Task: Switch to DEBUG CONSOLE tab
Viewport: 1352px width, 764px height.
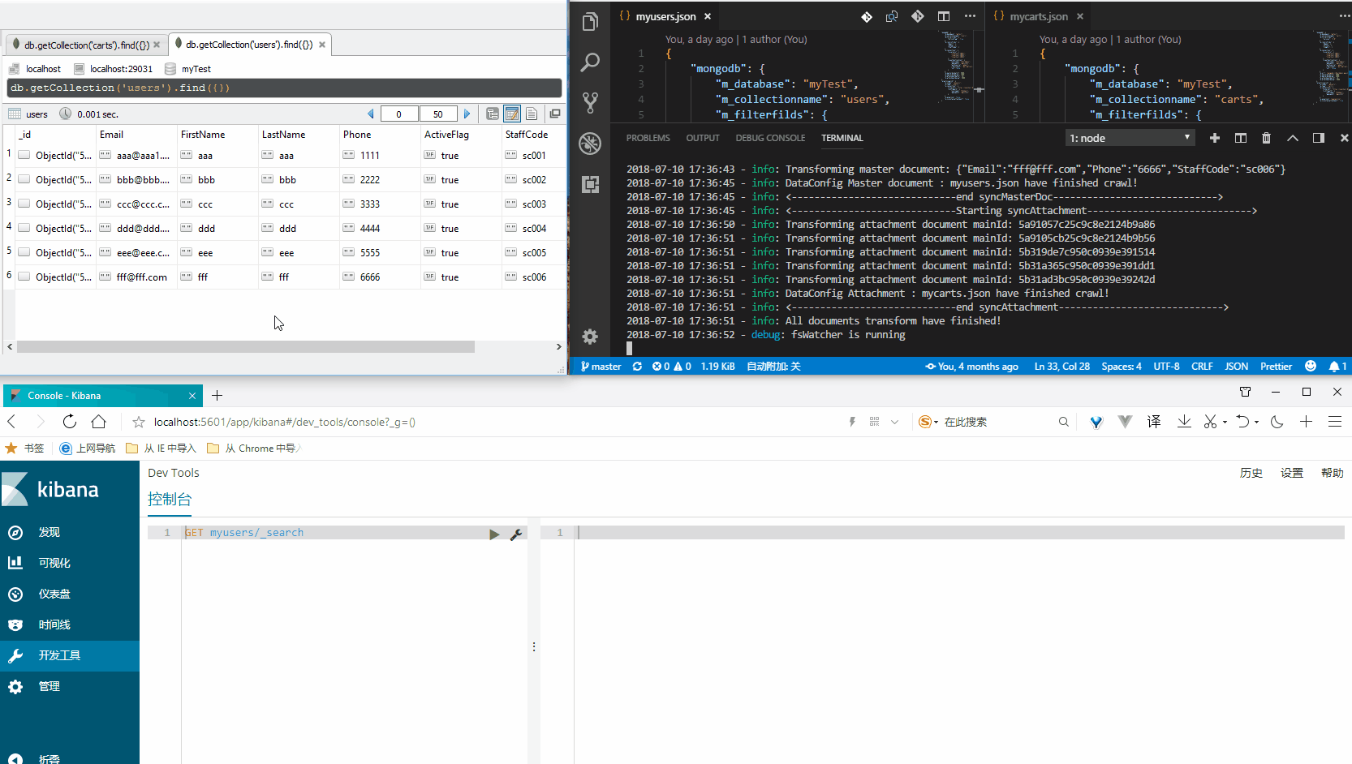Action: [770, 138]
